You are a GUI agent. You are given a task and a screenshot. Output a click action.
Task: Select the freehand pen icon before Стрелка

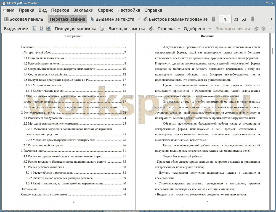point(151,28)
